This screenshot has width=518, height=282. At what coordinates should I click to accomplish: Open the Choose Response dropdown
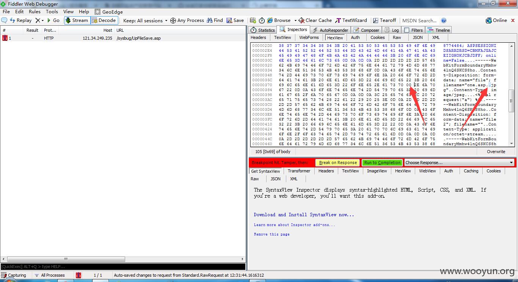pyautogui.click(x=459, y=163)
